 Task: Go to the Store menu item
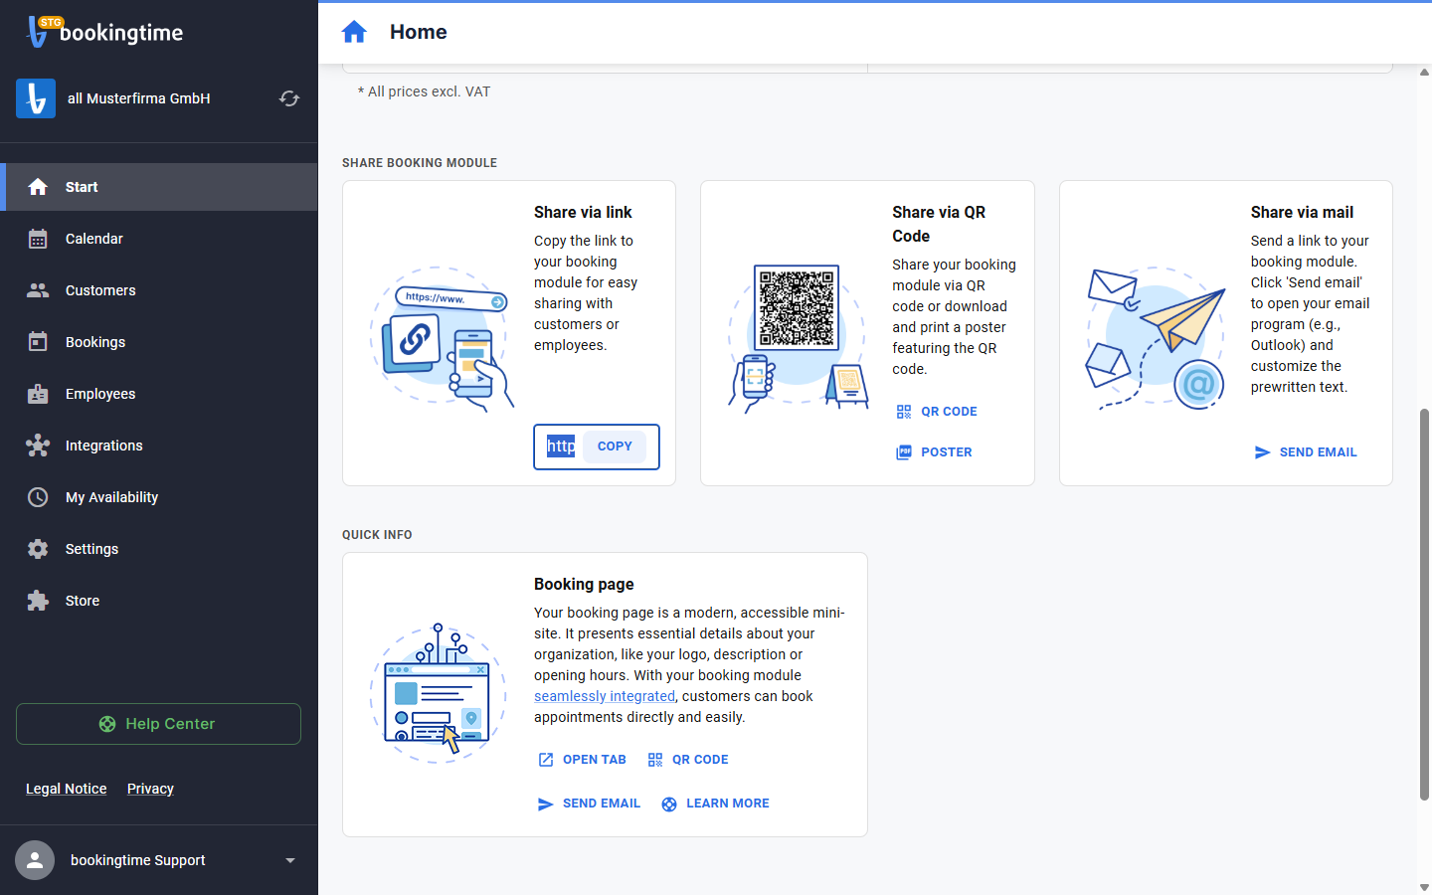159,601
